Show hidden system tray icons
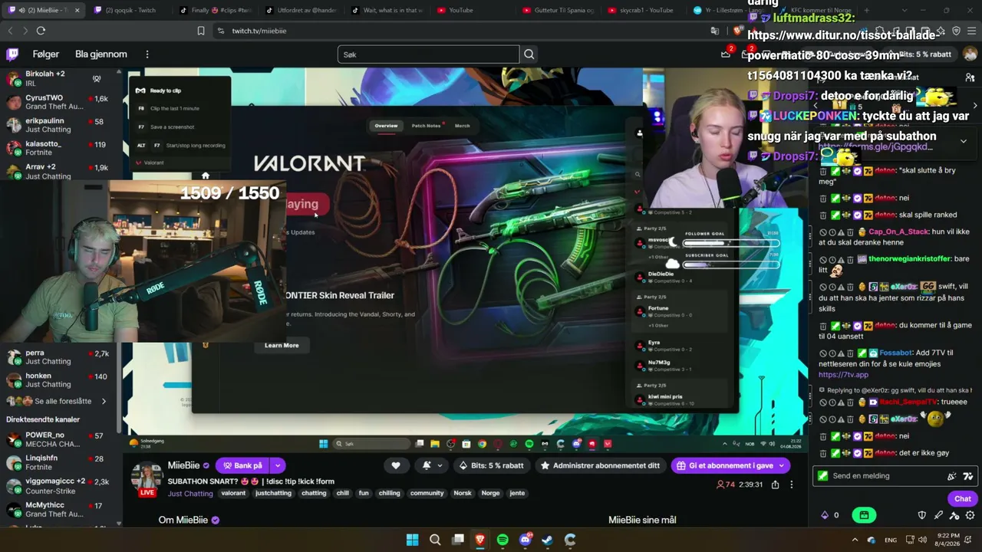 pyautogui.click(x=855, y=540)
